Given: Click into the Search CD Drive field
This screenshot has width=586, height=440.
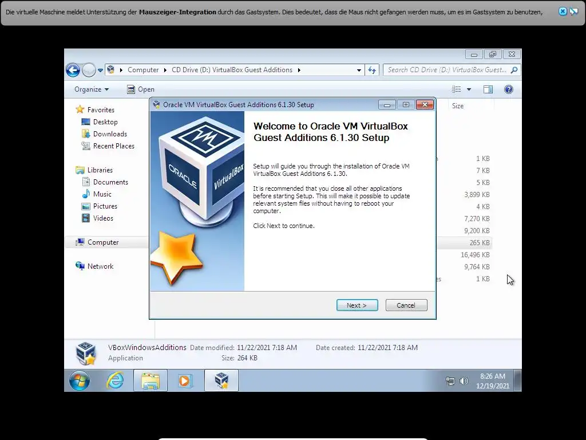Looking at the screenshot, I should click(x=446, y=70).
